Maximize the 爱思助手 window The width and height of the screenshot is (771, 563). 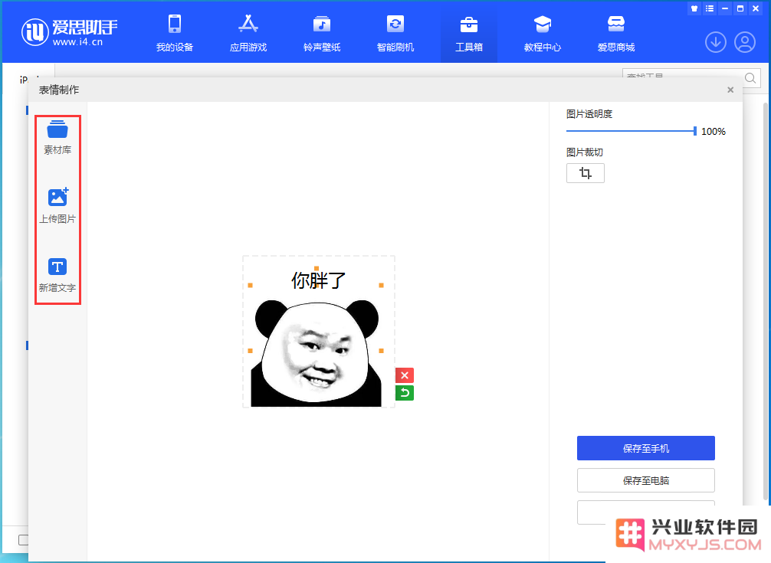pos(740,8)
